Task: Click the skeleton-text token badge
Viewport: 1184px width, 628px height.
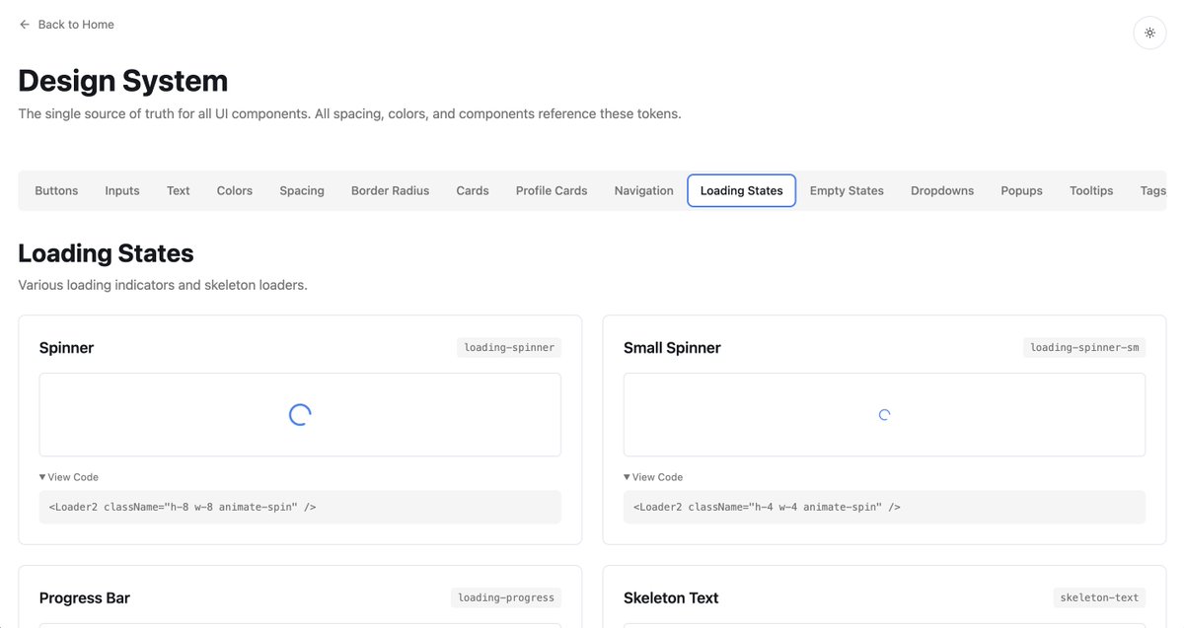Action: pos(1098,596)
